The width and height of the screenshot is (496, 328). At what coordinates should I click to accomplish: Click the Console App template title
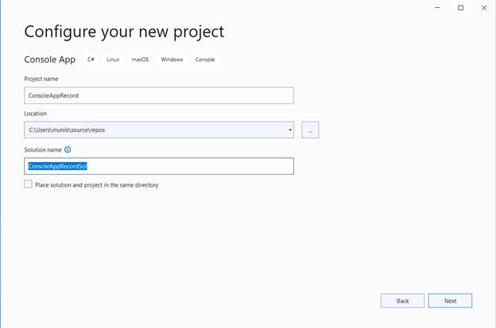[x=50, y=60]
